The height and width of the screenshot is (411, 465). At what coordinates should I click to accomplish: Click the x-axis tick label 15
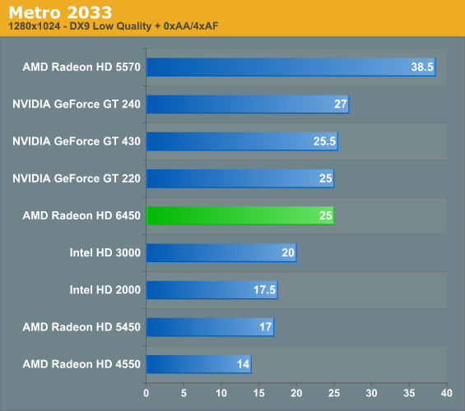(259, 393)
